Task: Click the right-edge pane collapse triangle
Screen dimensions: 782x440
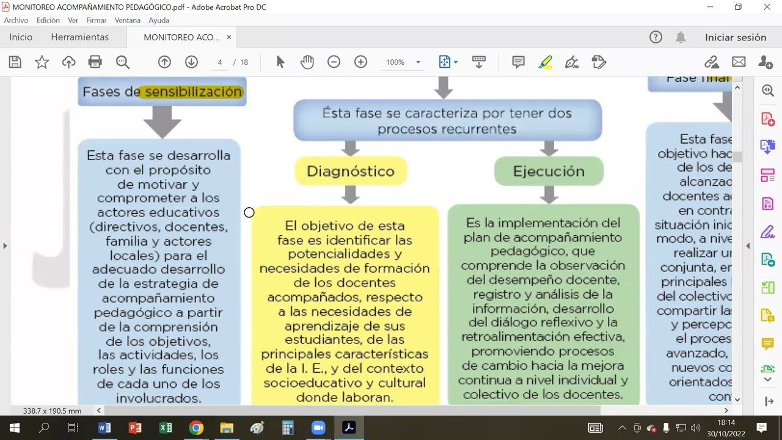Action: pyautogui.click(x=748, y=246)
